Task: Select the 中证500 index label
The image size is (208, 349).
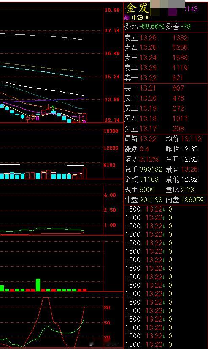Action: click(141, 17)
